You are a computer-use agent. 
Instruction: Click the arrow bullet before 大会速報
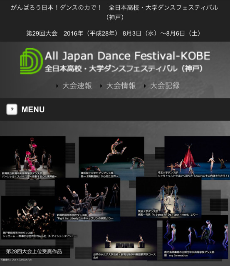57,86
